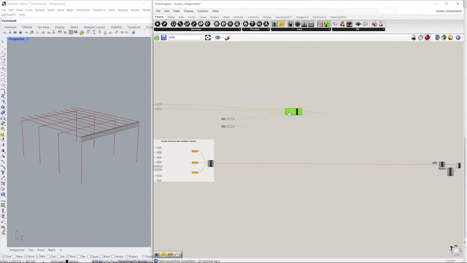
Task: Toggle the End osnap checkbox
Action: point(4,257)
